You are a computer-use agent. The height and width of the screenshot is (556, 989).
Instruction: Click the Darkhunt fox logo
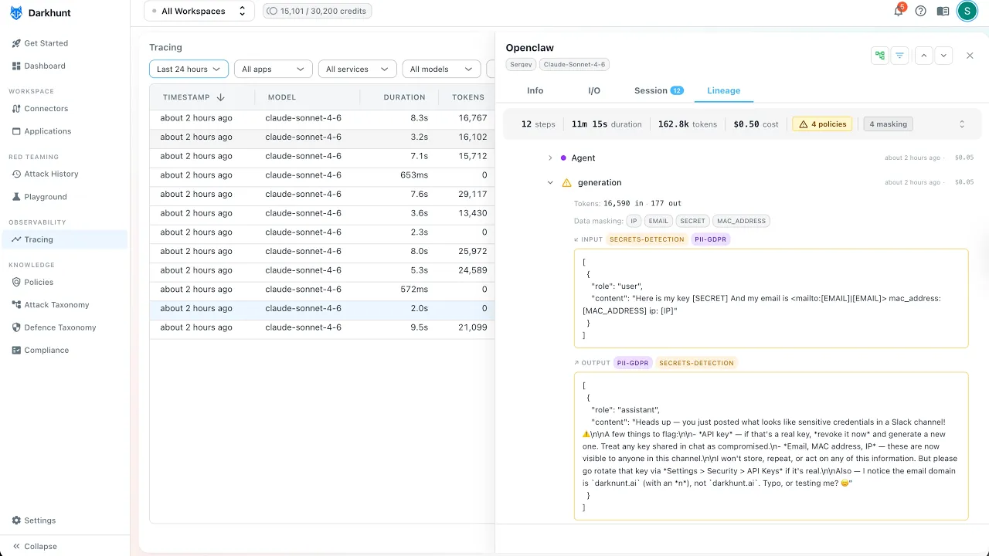click(x=16, y=13)
